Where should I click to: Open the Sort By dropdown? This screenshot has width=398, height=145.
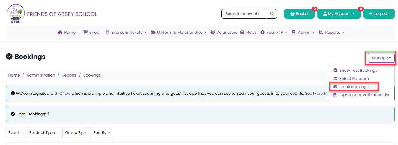point(102,133)
